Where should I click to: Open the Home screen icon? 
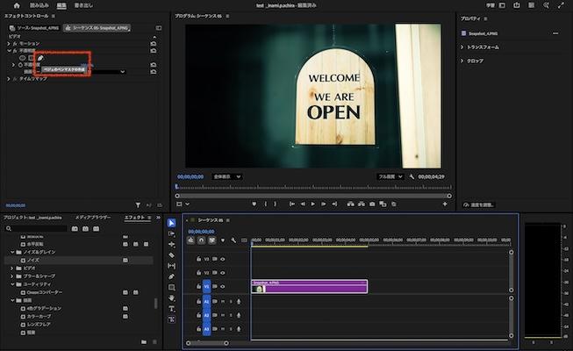click(16, 5)
